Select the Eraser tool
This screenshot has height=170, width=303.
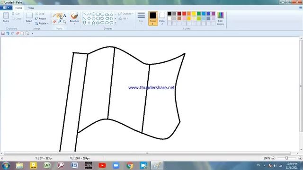pos(54,22)
